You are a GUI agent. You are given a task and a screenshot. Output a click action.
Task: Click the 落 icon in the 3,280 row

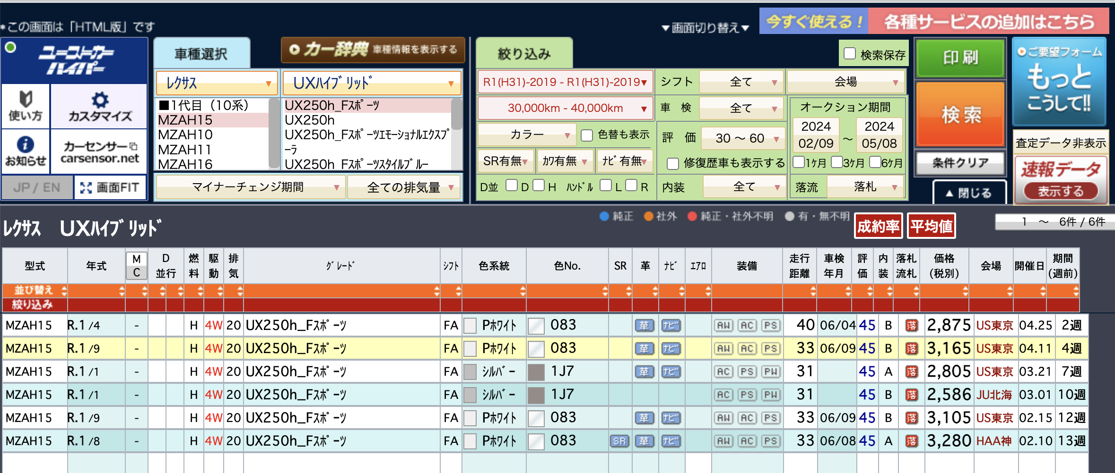tap(911, 441)
